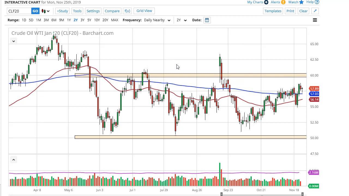Click the Watch star icon
349x196 pixels.
pyautogui.click(x=301, y=2)
